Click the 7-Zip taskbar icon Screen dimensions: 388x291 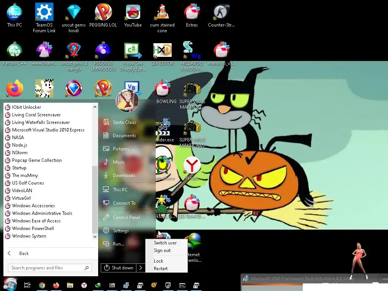(112, 285)
